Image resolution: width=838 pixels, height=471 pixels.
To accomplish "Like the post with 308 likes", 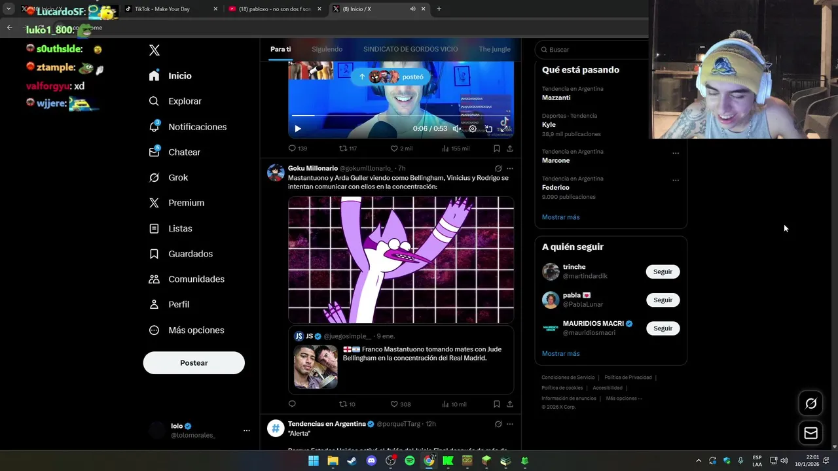I will click(401, 404).
